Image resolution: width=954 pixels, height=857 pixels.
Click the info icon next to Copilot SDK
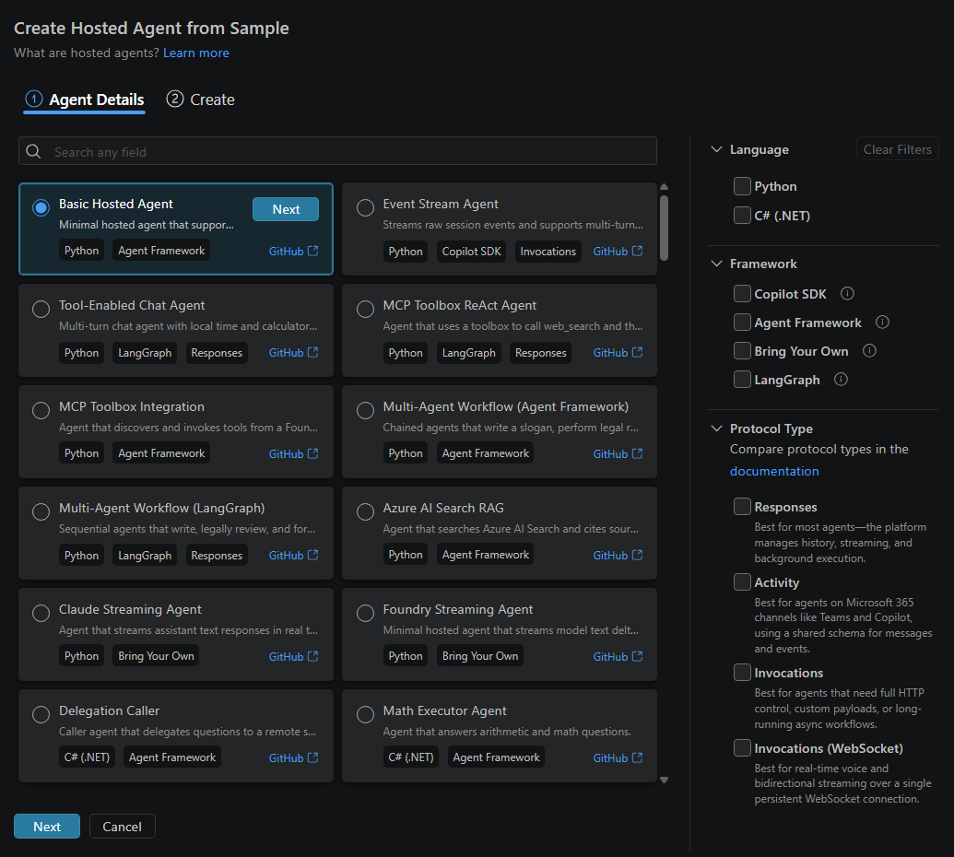pos(847,294)
